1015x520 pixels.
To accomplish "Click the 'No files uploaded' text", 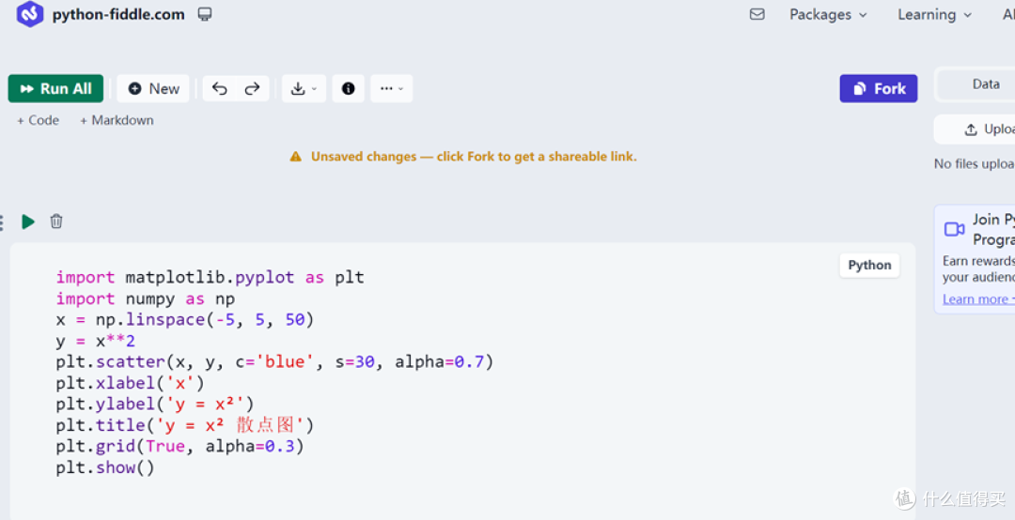I will pos(975,164).
